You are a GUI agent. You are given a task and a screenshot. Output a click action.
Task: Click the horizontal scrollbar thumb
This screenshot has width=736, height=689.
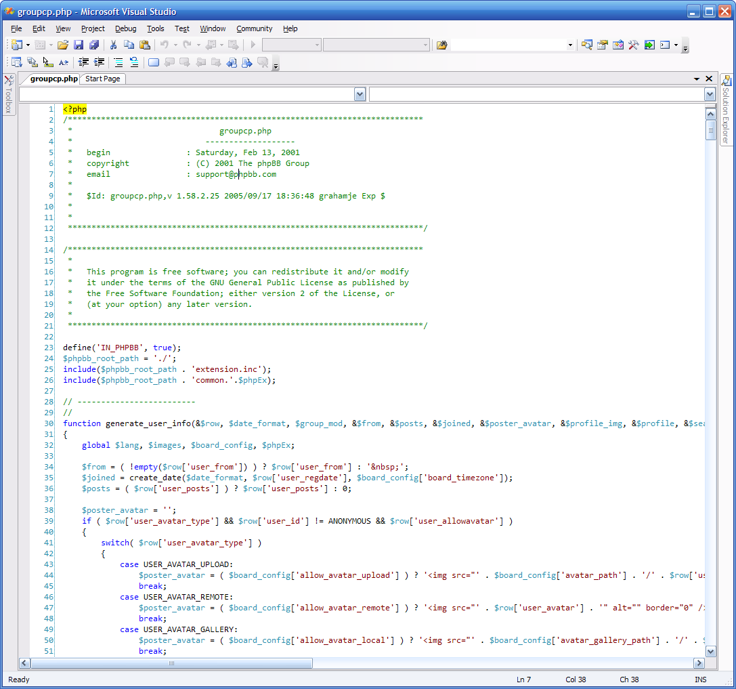point(171,663)
